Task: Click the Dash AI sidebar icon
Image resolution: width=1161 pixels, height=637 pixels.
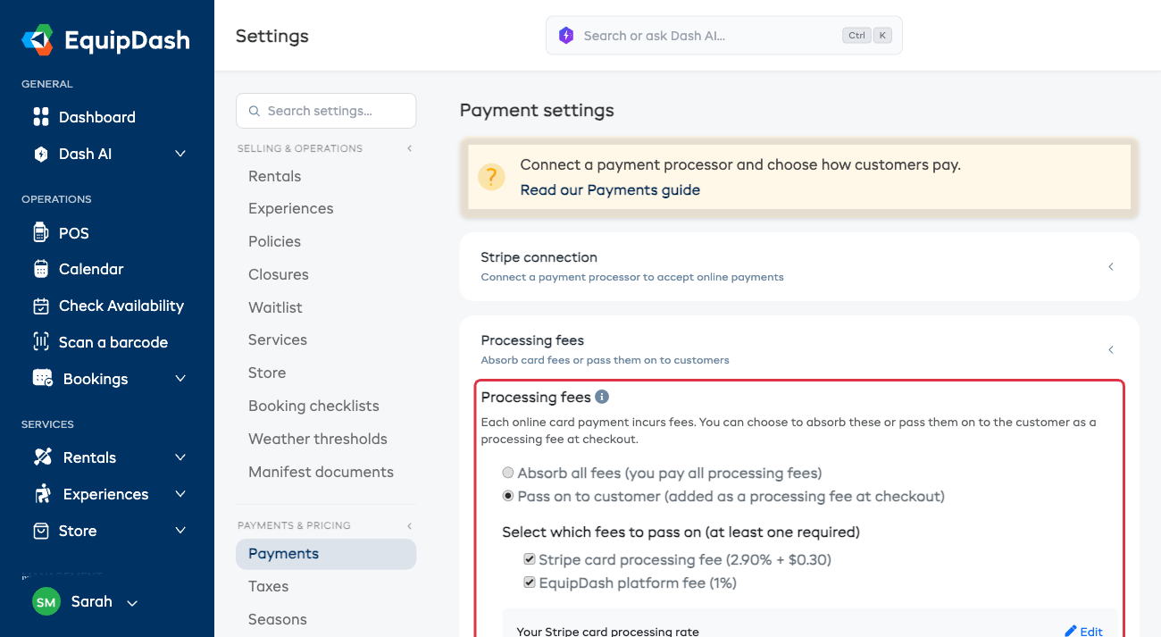Action: pyautogui.click(x=41, y=154)
